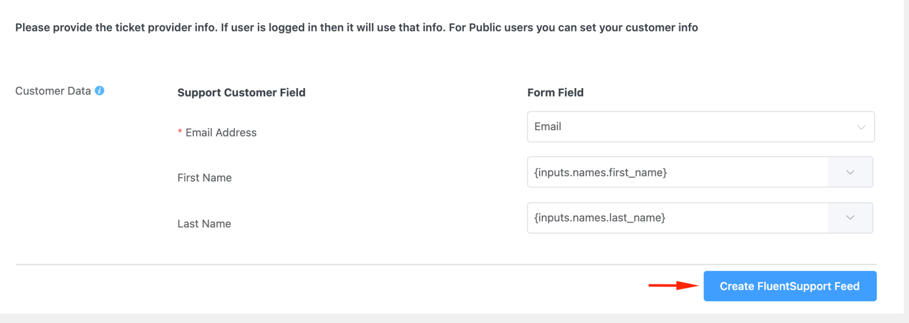Click the first_name dropdown chevron button area

click(849, 172)
